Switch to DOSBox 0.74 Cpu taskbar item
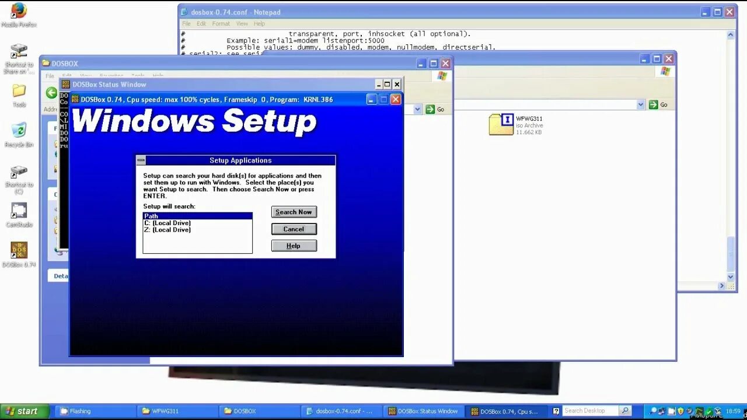 pos(507,411)
